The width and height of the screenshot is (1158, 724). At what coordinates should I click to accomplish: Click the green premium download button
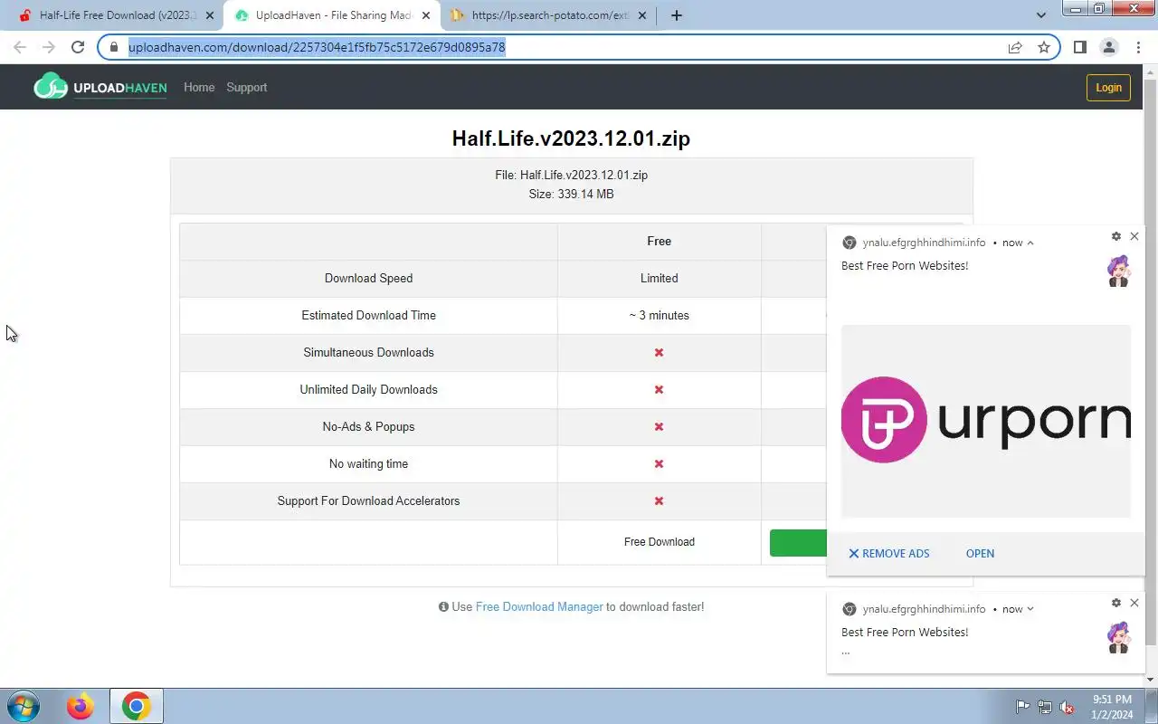[798, 542]
